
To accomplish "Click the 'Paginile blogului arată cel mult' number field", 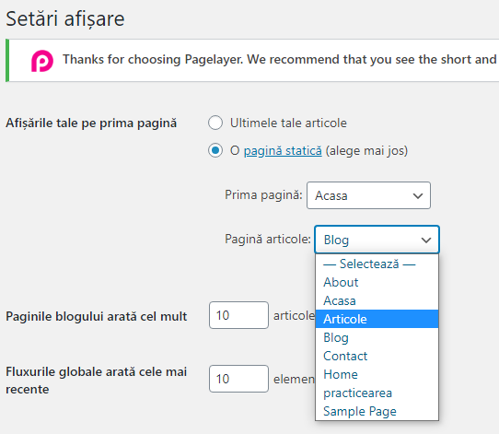I will coord(238,315).
